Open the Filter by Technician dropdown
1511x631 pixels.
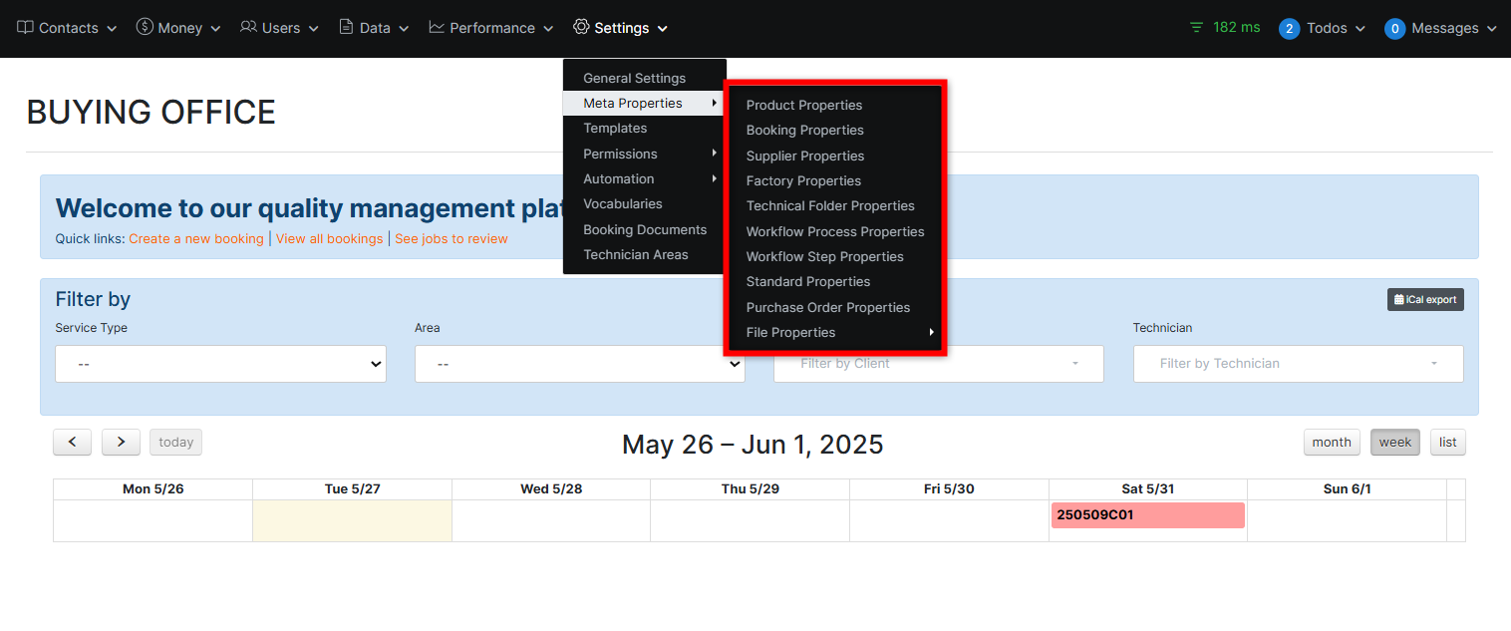tap(1298, 364)
